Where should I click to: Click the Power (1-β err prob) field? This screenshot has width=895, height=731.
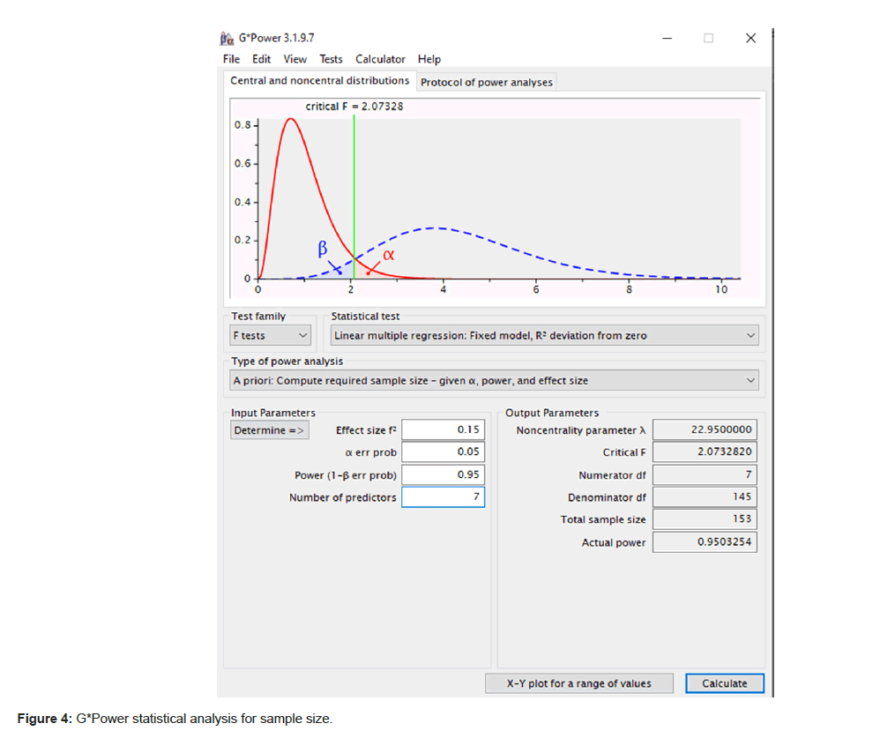[x=443, y=474]
